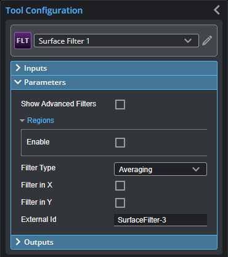
Task: Expand the Inputs section
Action: [x=114, y=68]
